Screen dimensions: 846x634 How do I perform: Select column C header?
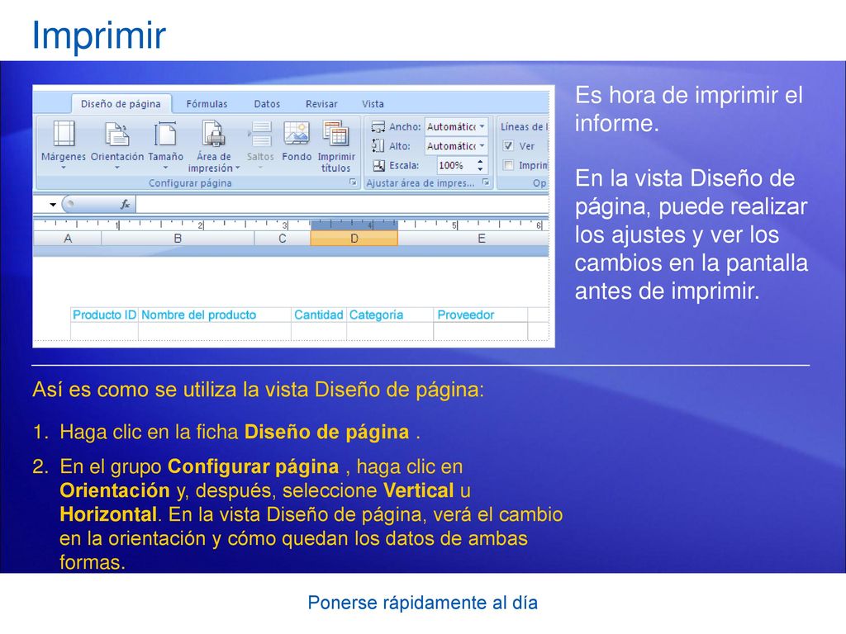tap(283, 239)
